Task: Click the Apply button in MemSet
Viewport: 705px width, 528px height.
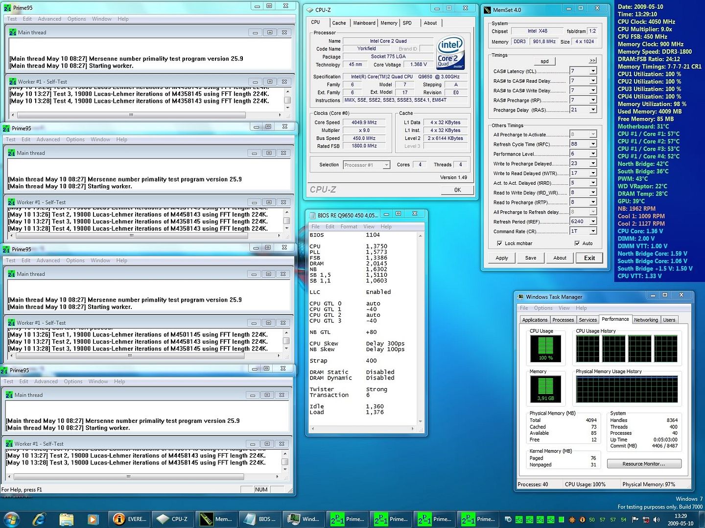Action: point(502,258)
